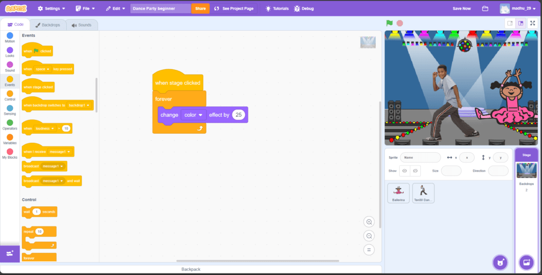Expand the Settings menu
542x275 pixels.
click(51, 8)
